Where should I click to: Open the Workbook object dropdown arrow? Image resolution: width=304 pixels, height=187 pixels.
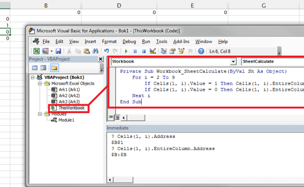pyautogui.click(x=233, y=62)
